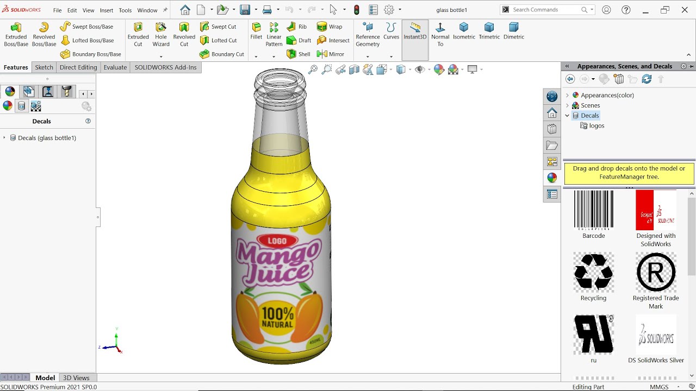
Task: Open the Curves tools
Action: [x=391, y=31]
